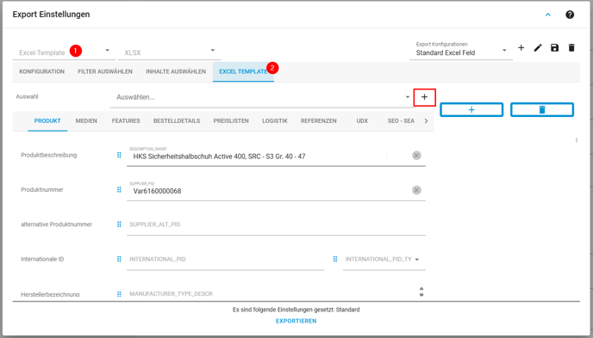593x338 pixels.
Task: Add a new export configuration
Action: pyautogui.click(x=521, y=48)
